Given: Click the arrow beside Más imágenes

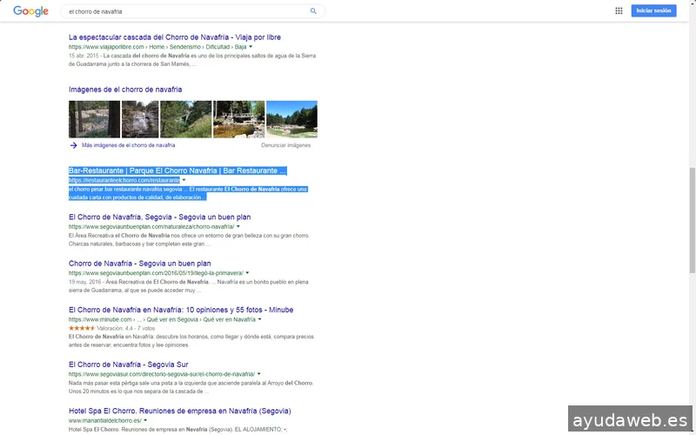Looking at the screenshot, I should pyautogui.click(x=73, y=145).
